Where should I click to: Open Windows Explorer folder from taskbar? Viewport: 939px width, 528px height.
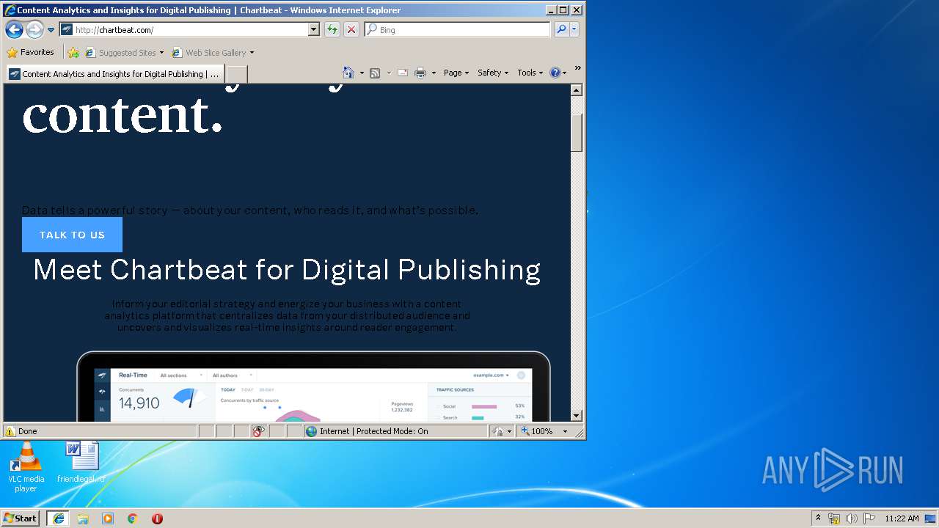(83, 518)
